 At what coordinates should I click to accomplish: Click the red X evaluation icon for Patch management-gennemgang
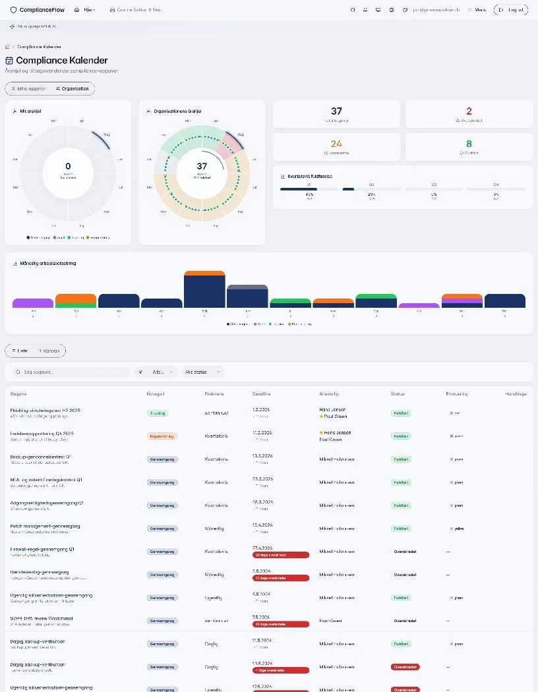[x=452, y=529]
